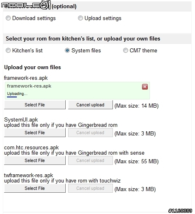Click the 'Select your rom from kitchen's list' header

pyautogui.click(x=83, y=38)
